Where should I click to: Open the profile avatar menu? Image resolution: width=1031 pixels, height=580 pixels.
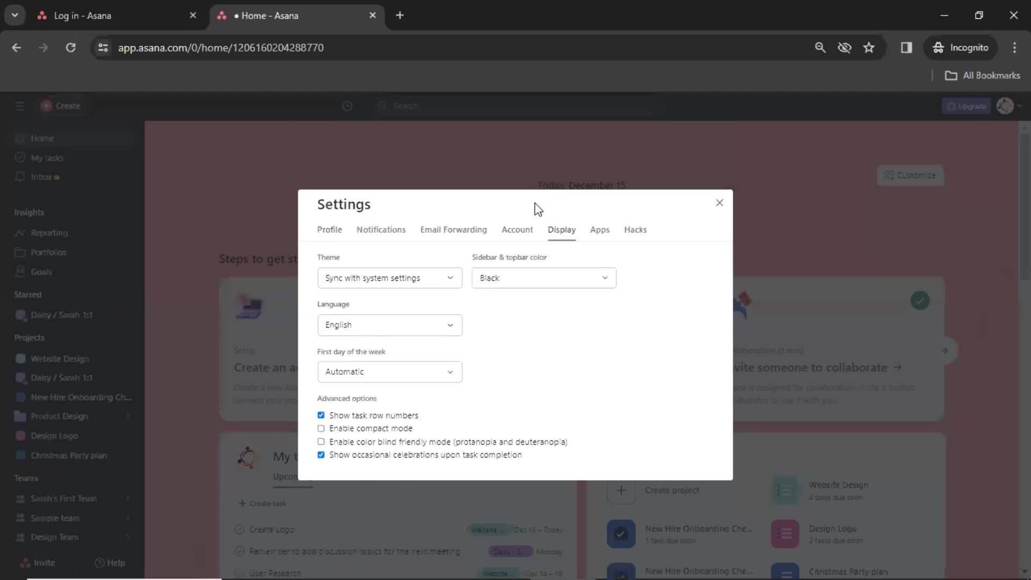1005,106
